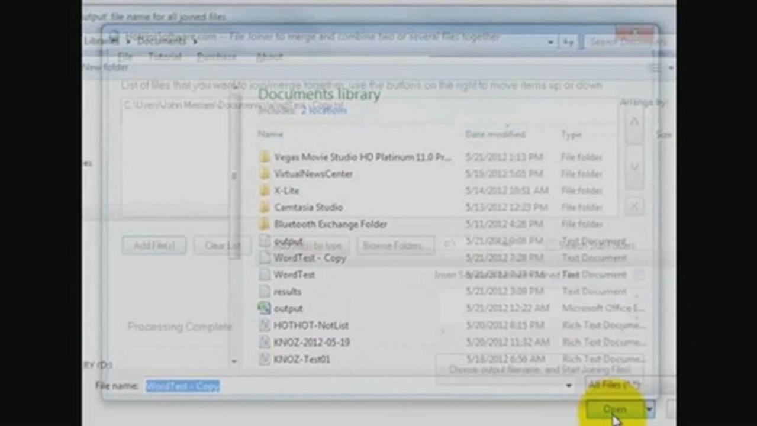Select the VirtualNewsCenter folder name
Viewport: 757px width, 426px height.
[313, 174]
